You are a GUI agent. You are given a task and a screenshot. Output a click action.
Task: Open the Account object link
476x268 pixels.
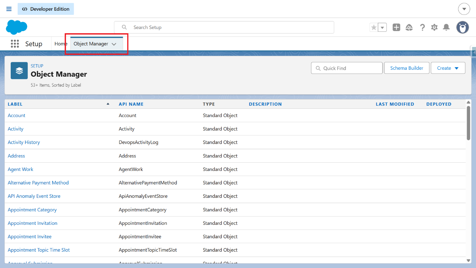(x=17, y=115)
